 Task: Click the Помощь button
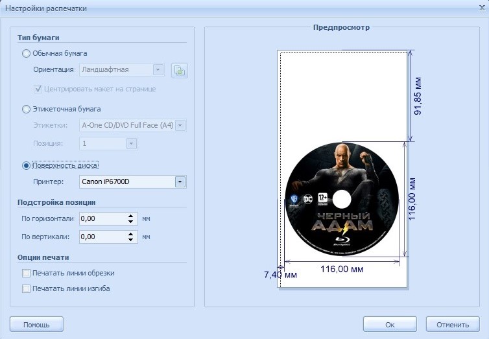coord(36,324)
